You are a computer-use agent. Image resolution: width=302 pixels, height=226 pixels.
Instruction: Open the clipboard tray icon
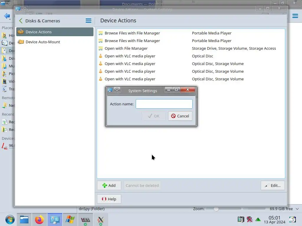[x=241, y=219]
